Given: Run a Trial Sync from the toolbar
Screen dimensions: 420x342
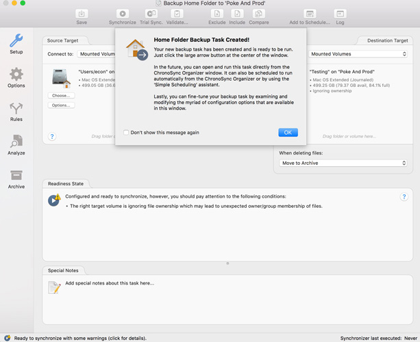Looking at the screenshot, I should (151, 14).
